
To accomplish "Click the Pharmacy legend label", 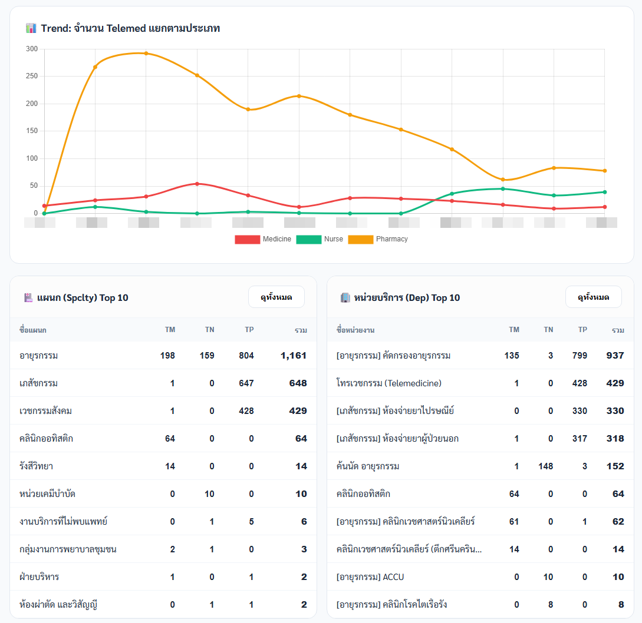I will coord(392,239).
